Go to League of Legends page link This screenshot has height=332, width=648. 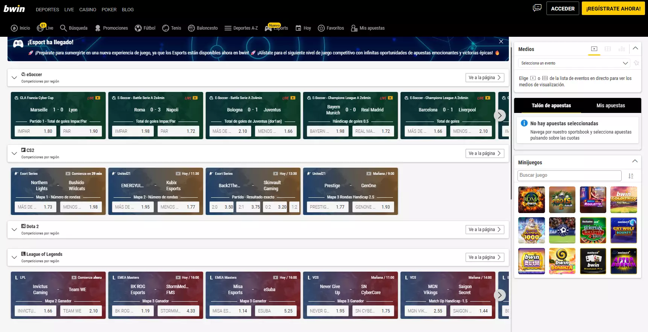click(485, 257)
